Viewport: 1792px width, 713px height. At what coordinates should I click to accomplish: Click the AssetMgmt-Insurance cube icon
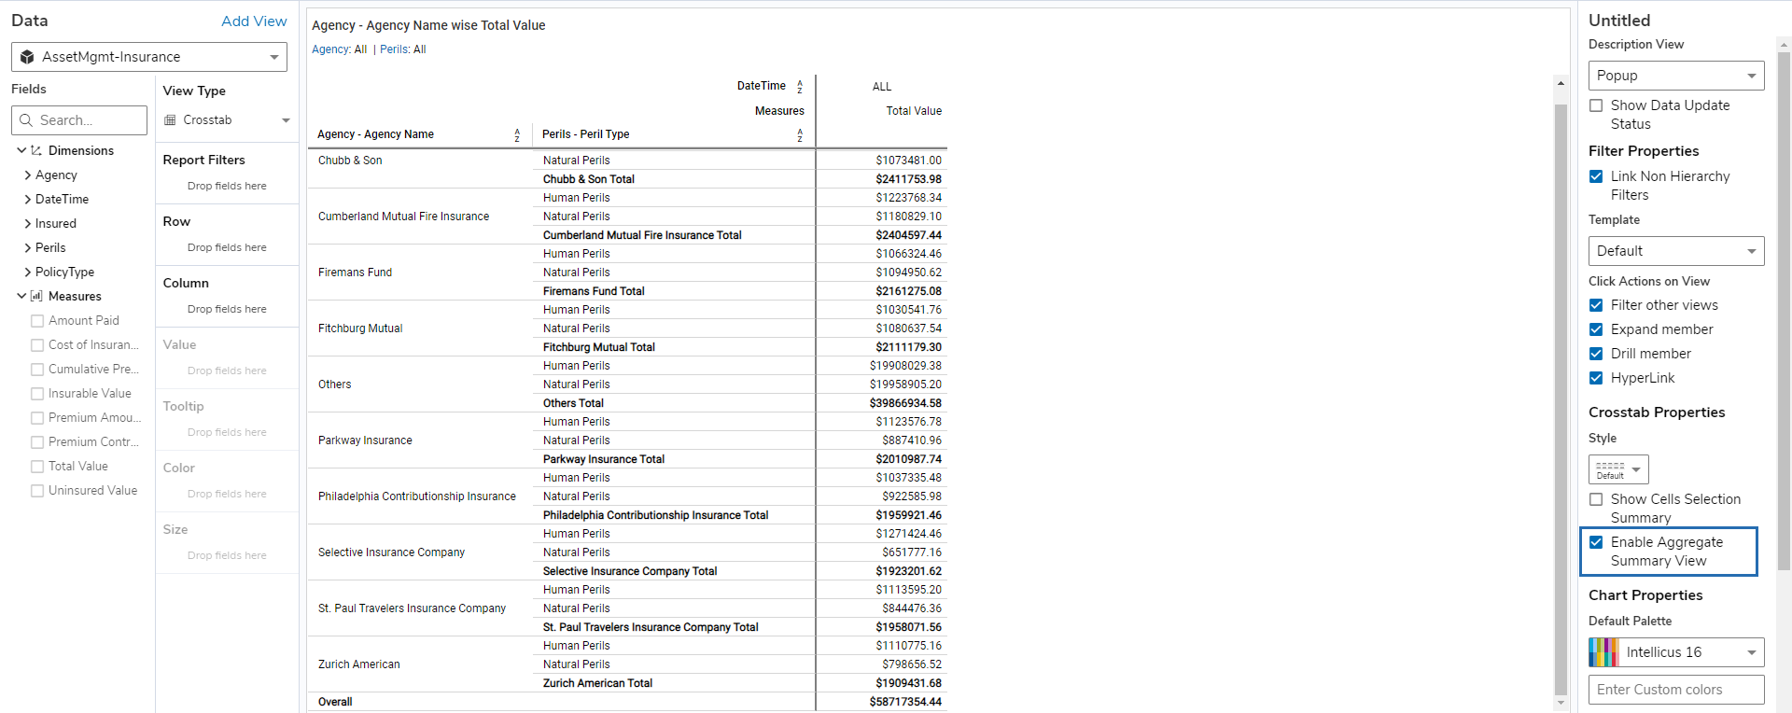click(x=27, y=57)
